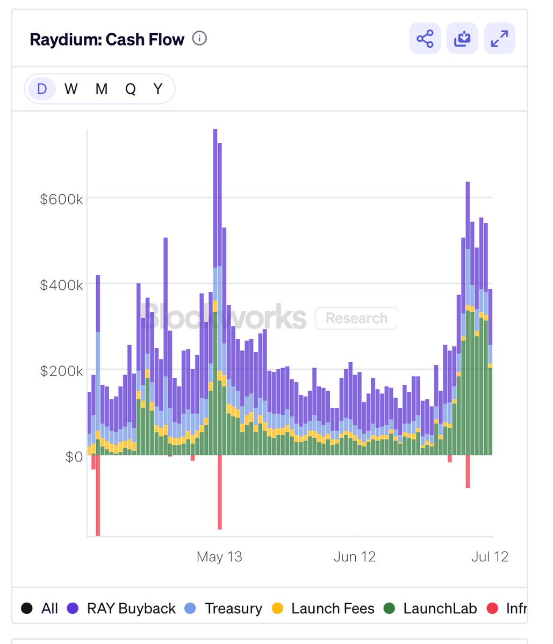The image size is (553, 644).
Task: Click the purple RAY Buyback legend dot
Action: (x=73, y=609)
